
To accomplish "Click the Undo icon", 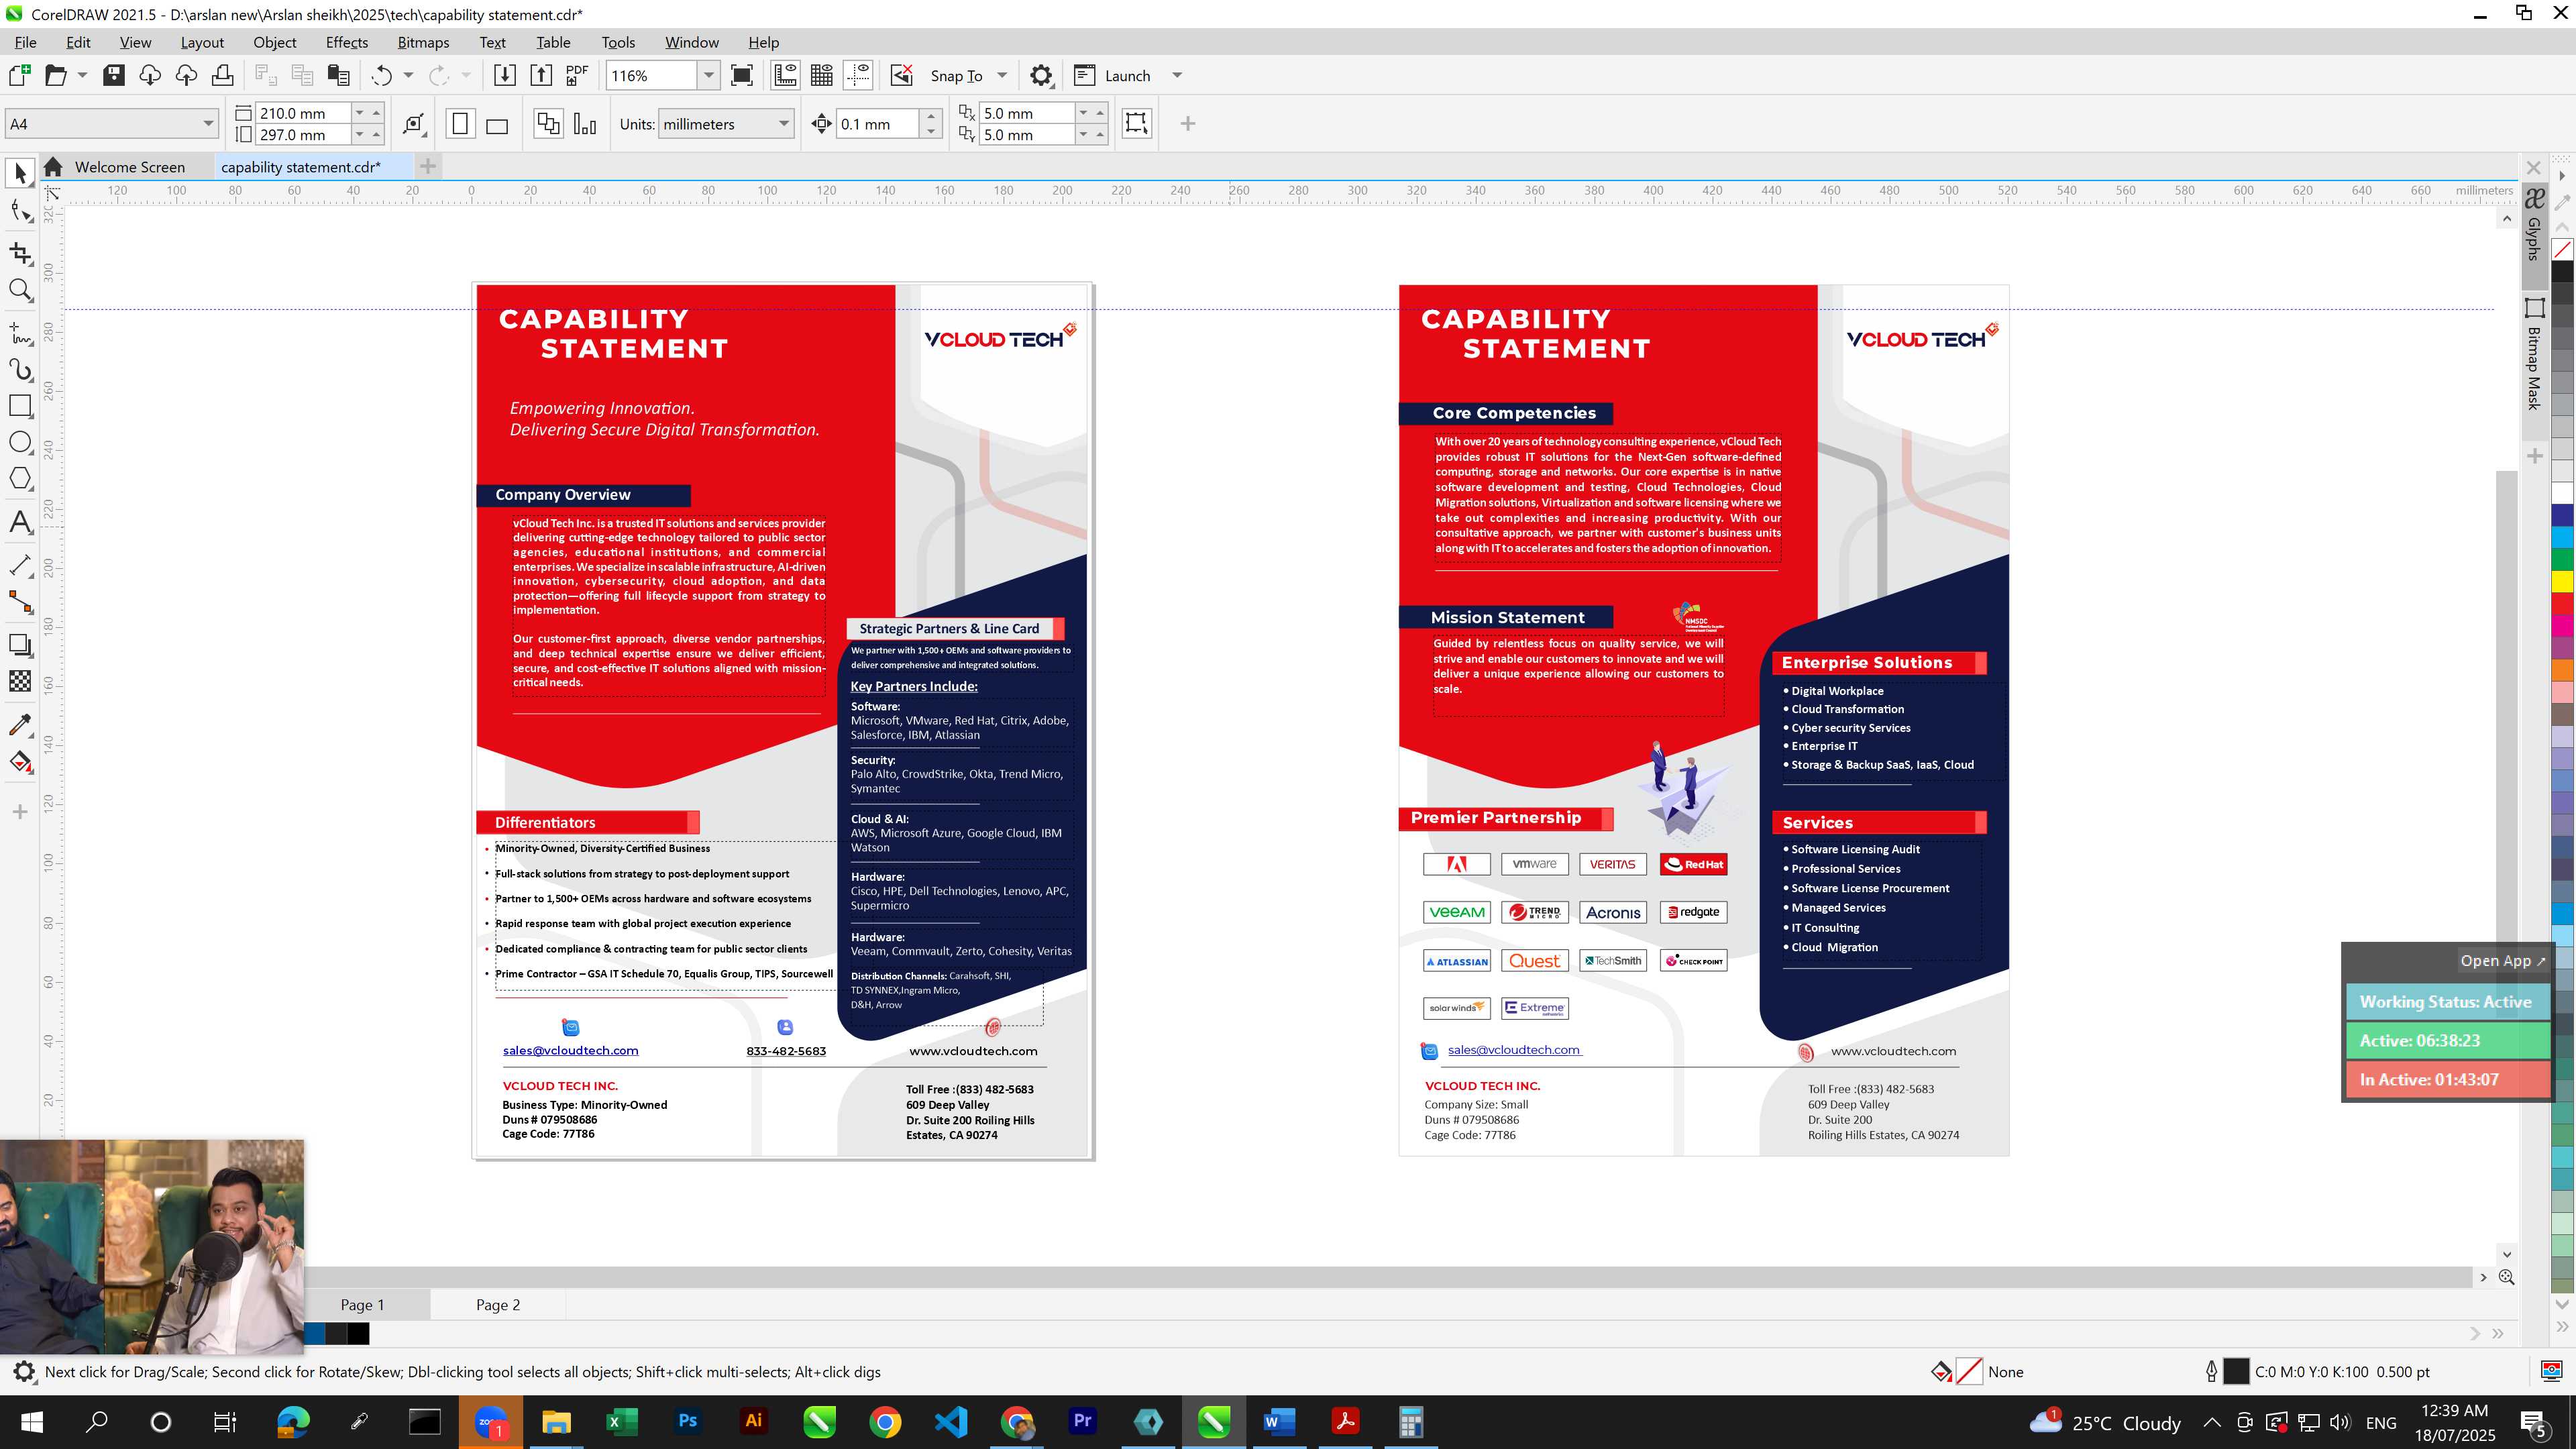I will click(x=381, y=76).
